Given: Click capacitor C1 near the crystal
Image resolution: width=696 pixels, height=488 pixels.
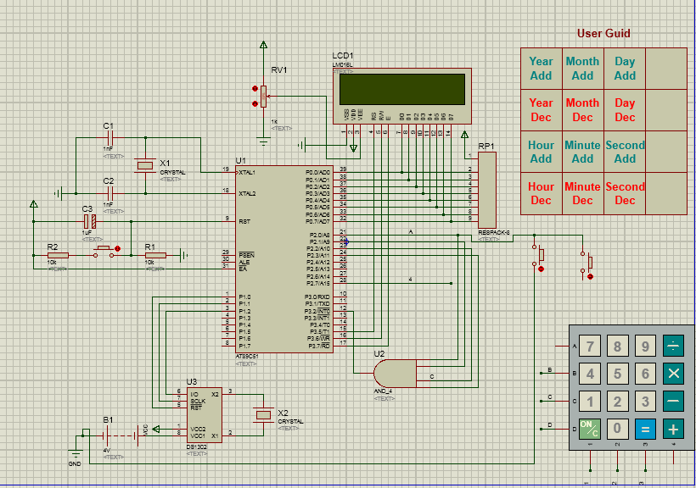Looking at the screenshot, I should click(110, 136).
